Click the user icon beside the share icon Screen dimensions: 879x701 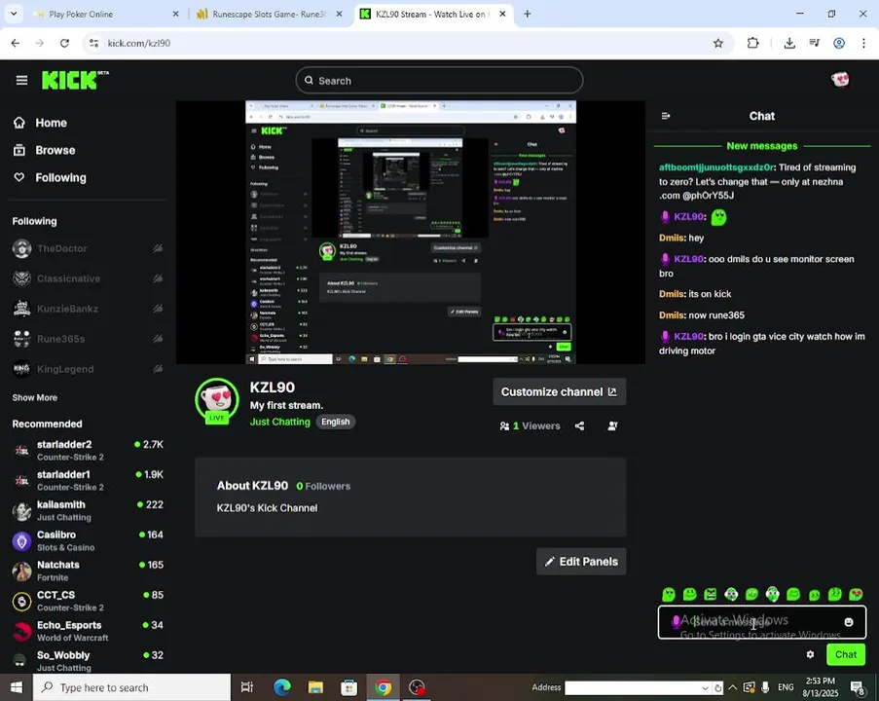[612, 426]
